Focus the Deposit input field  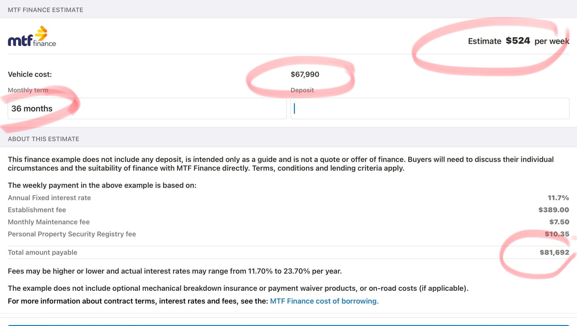(x=430, y=108)
